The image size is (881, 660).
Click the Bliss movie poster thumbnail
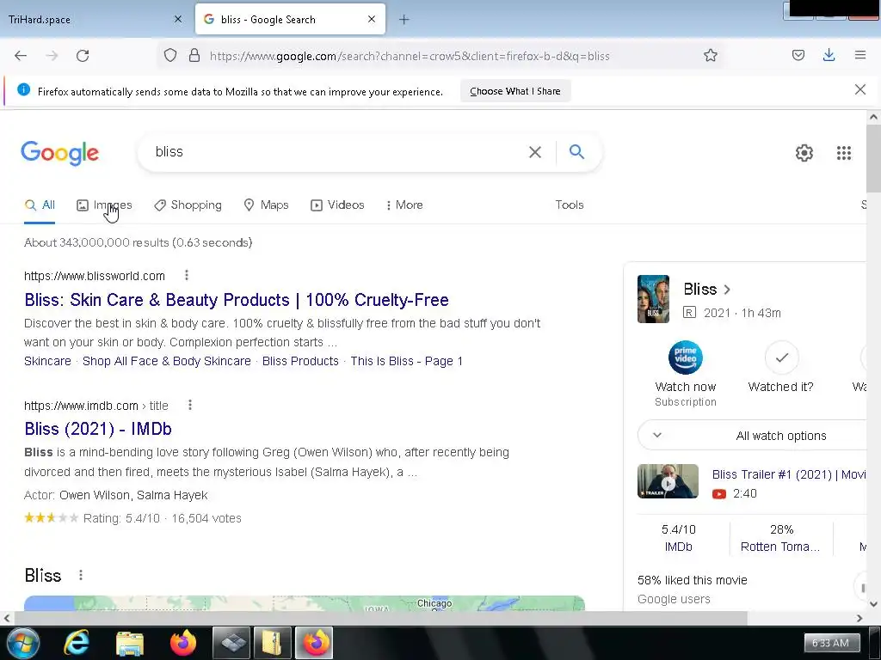click(653, 299)
